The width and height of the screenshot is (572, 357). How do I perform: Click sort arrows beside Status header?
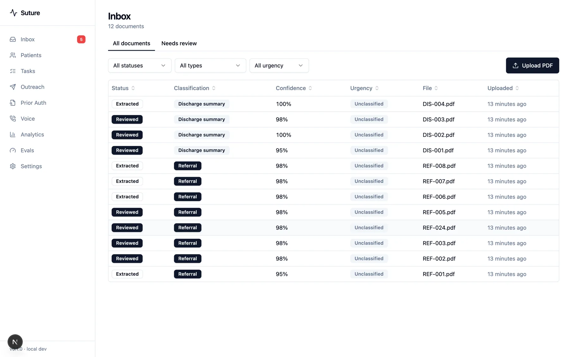[133, 88]
